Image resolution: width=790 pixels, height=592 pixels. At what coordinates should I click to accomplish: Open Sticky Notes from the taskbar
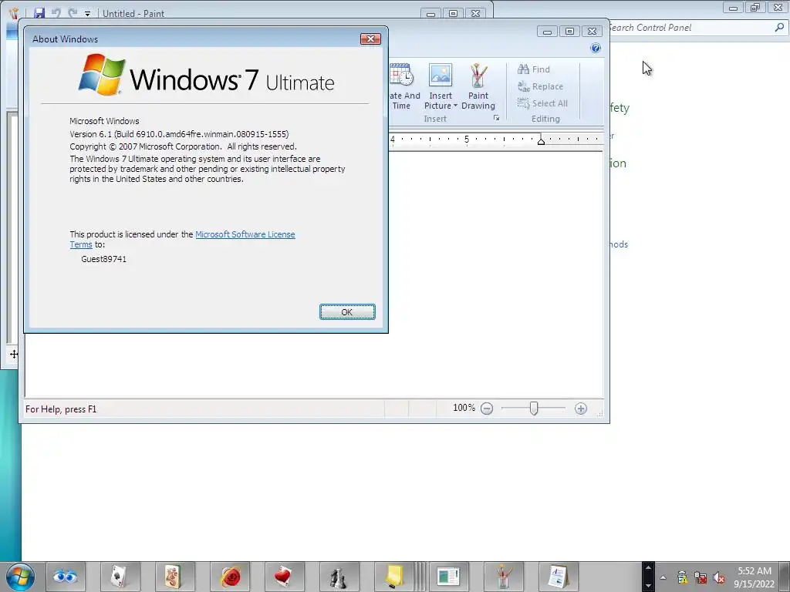click(x=394, y=577)
